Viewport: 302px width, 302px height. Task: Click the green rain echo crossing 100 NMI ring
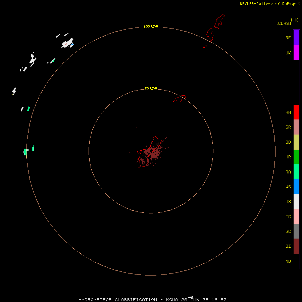tap(26, 152)
